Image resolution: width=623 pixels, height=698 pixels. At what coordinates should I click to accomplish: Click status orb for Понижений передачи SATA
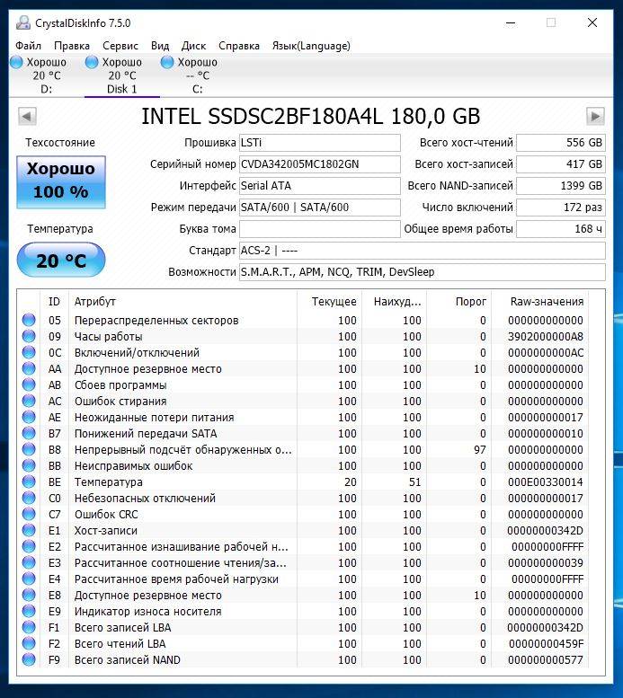pyautogui.click(x=29, y=433)
